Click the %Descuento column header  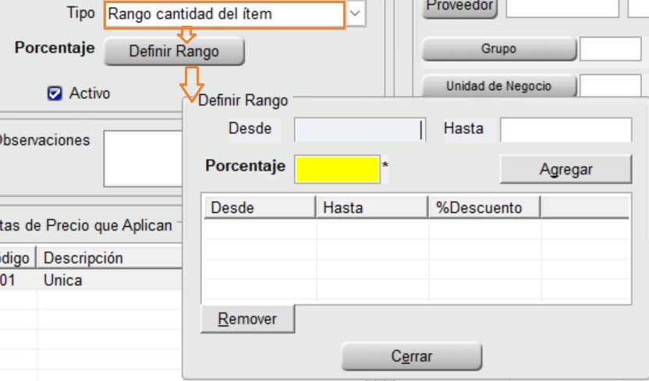484,207
